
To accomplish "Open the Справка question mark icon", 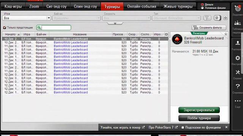I will (238, 86).
